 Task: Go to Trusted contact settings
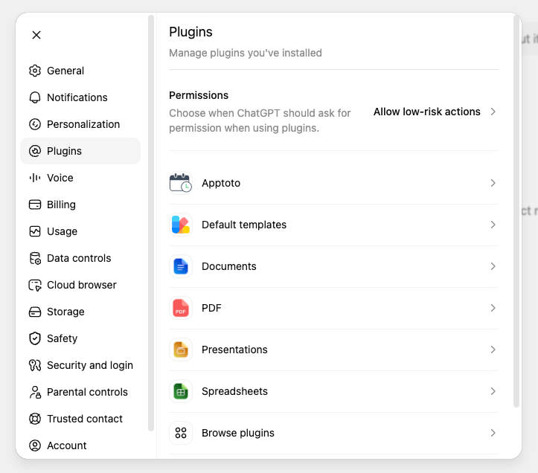(x=80, y=419)
